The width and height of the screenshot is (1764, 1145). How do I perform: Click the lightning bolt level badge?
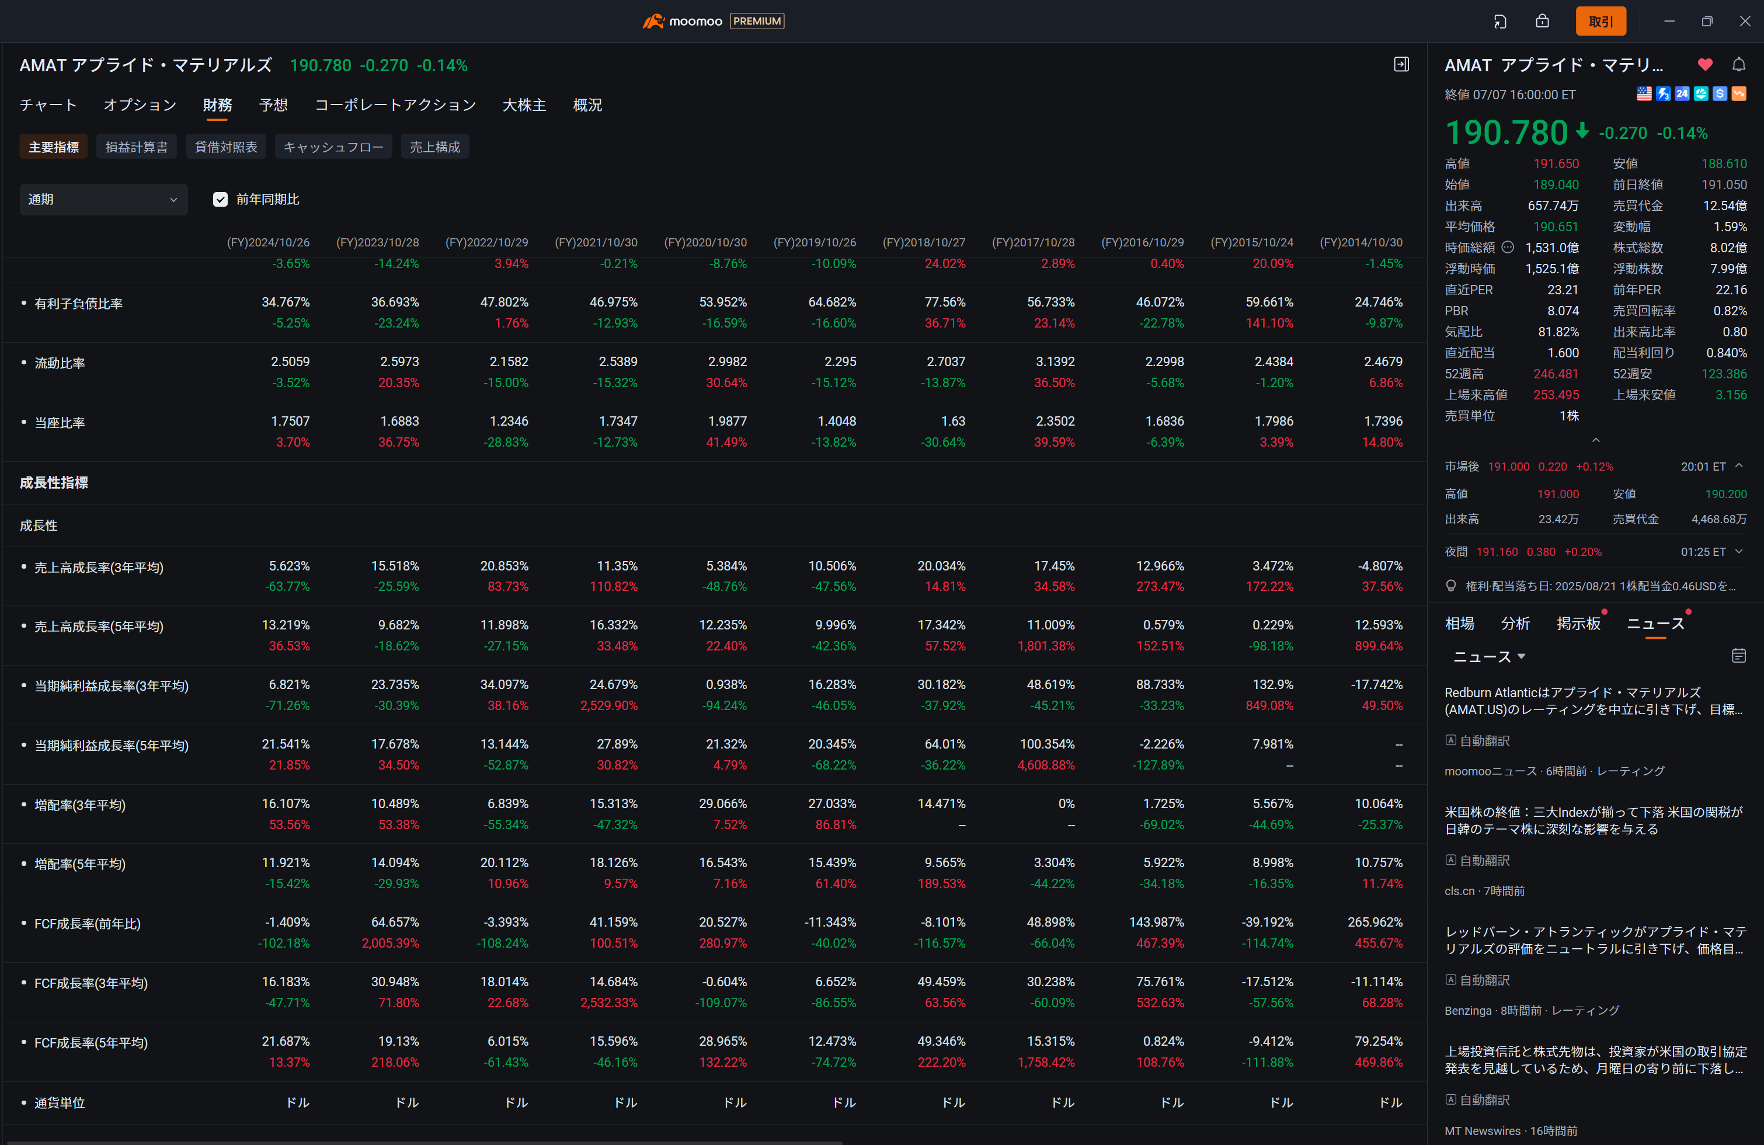coord(1663,93)
